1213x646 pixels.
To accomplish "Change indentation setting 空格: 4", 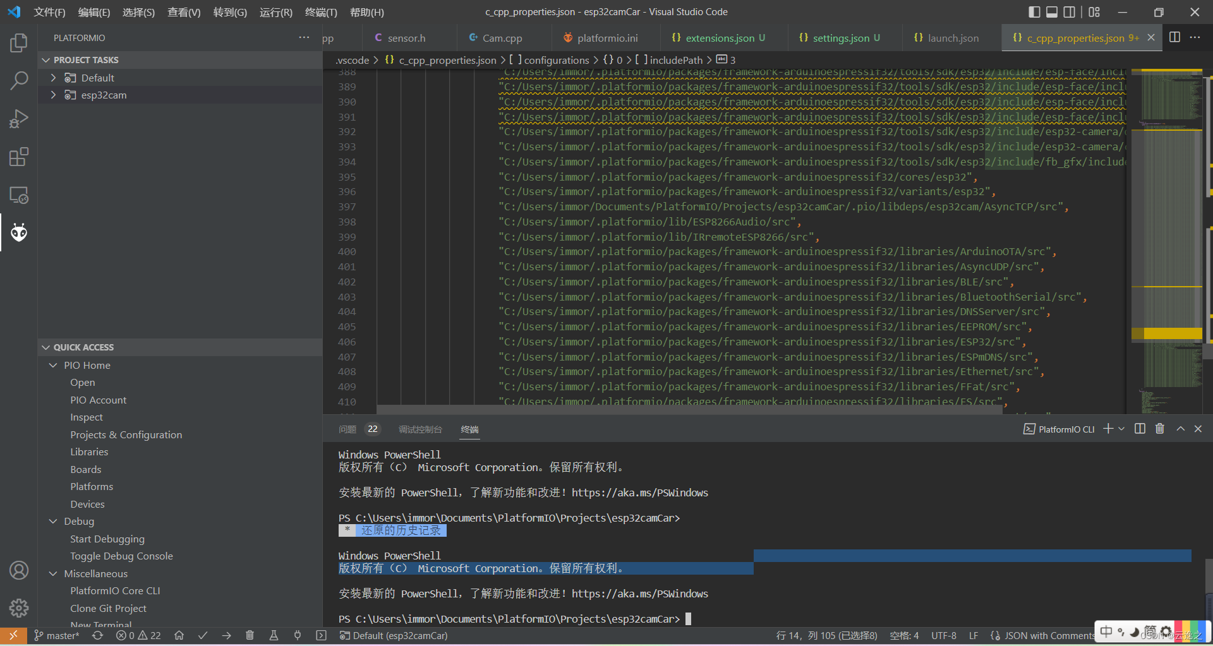I will click(904, 635).
